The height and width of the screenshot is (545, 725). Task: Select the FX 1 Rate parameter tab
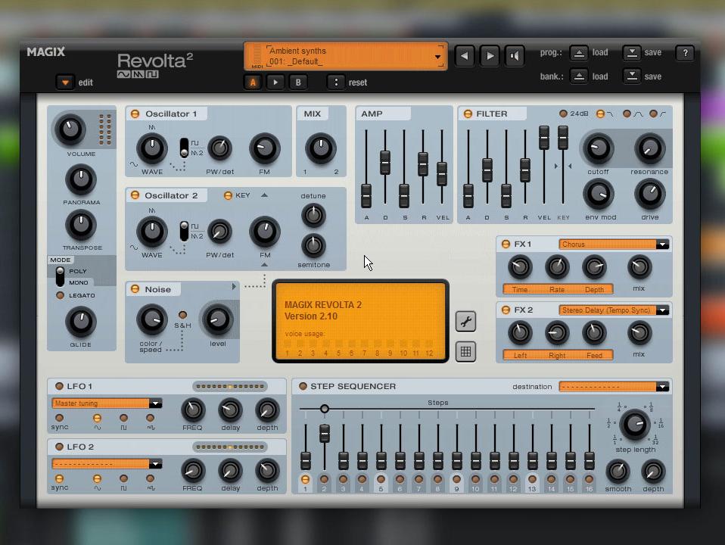[557, 290]
